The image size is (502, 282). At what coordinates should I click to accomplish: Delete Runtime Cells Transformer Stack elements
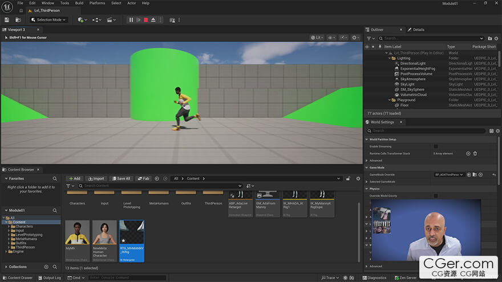[475, 153]
